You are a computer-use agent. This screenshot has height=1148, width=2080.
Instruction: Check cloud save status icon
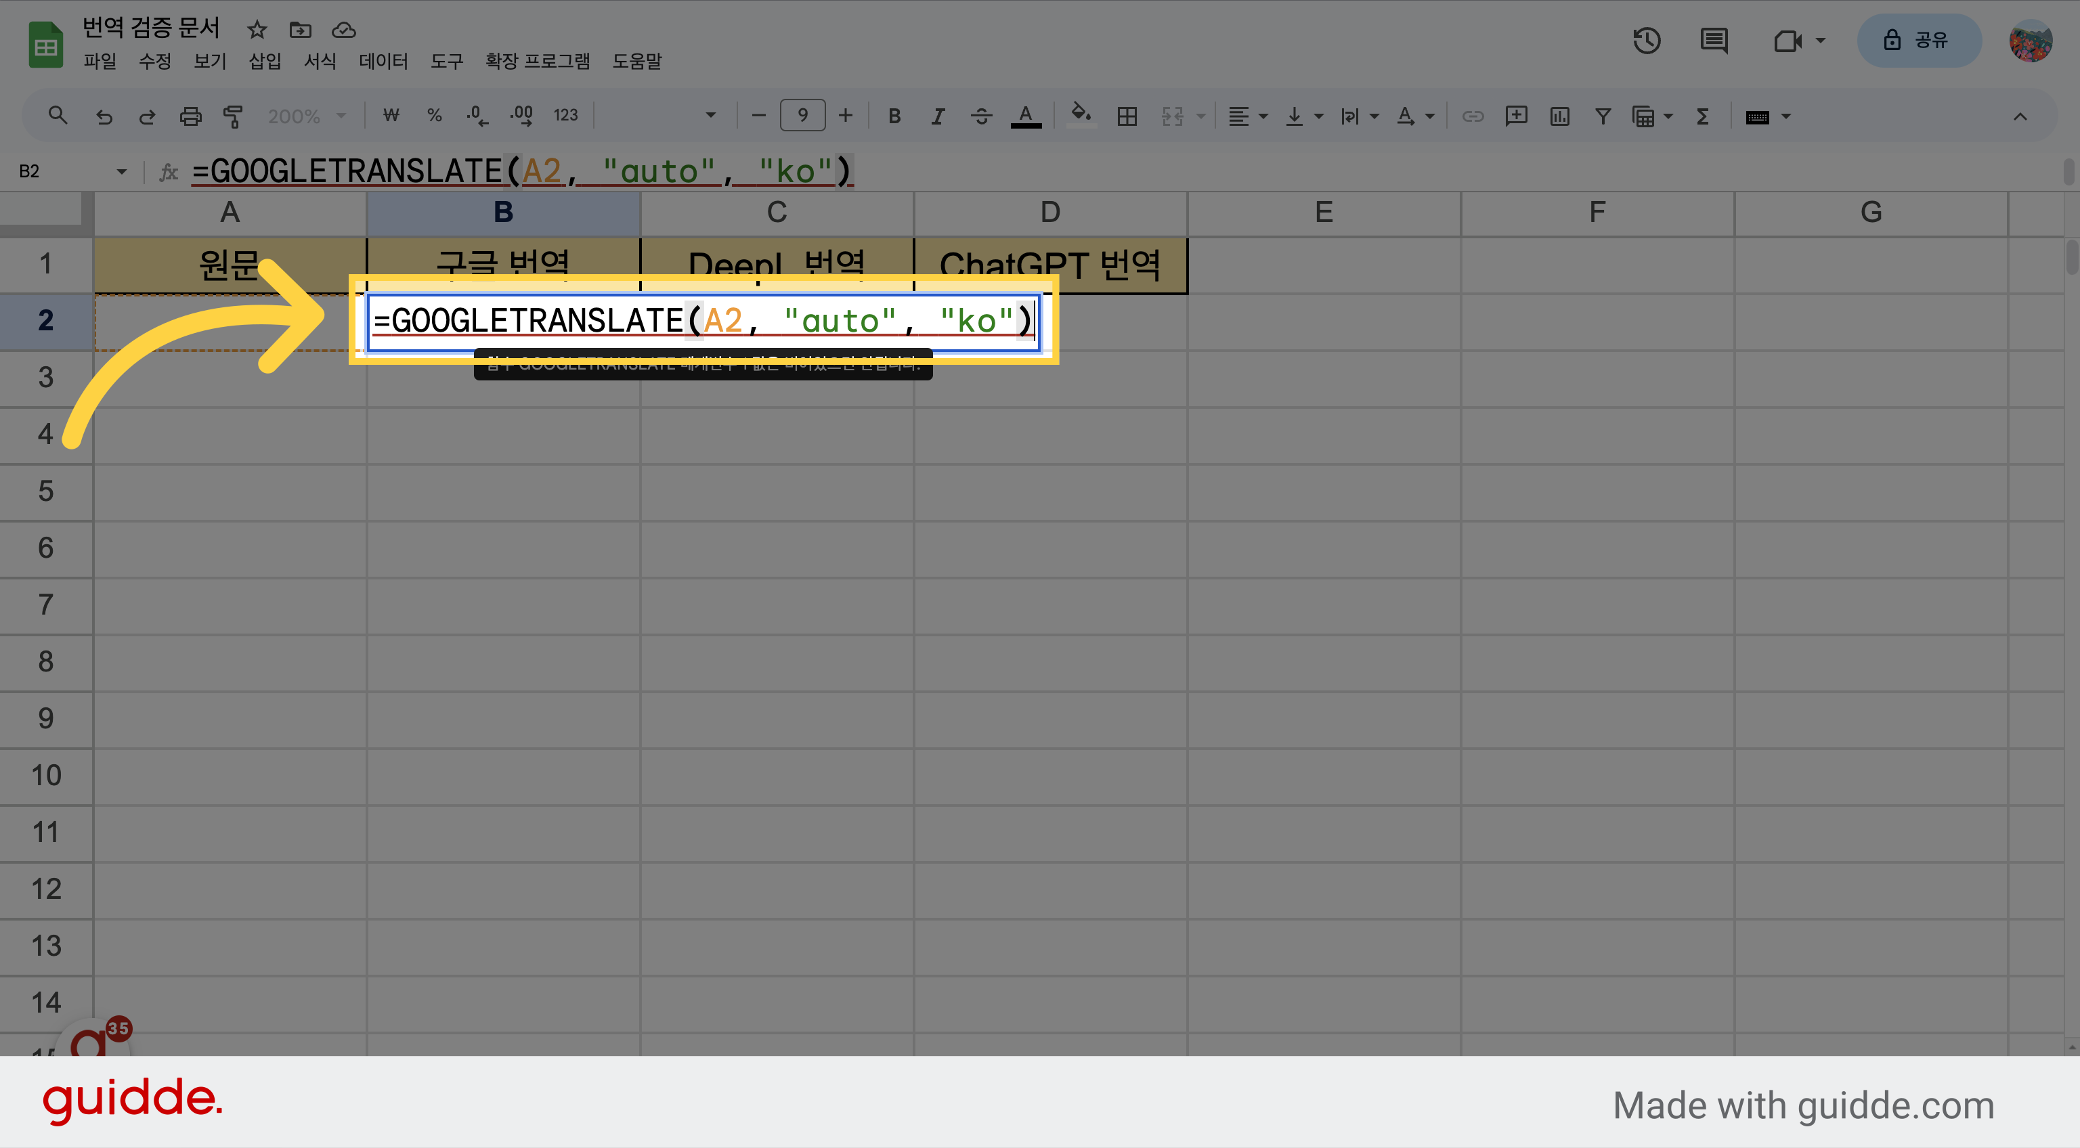tap(344, 30)
